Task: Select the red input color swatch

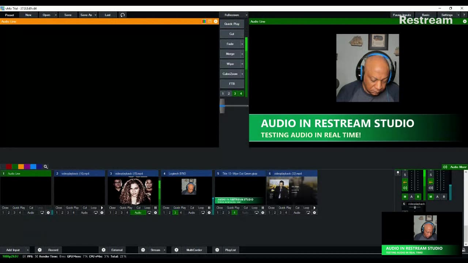Action: [9, 167]
